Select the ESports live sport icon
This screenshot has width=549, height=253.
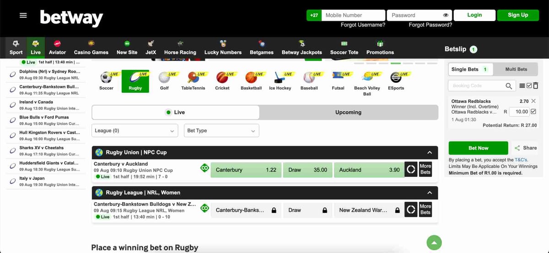point(396,81)
